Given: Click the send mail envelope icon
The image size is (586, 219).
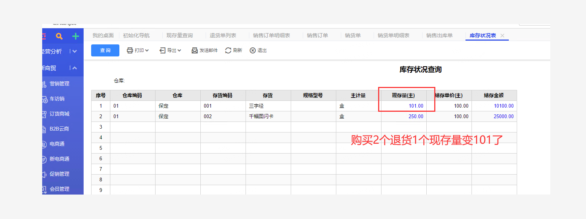Looking at the screenshot, I should point(195,50).
